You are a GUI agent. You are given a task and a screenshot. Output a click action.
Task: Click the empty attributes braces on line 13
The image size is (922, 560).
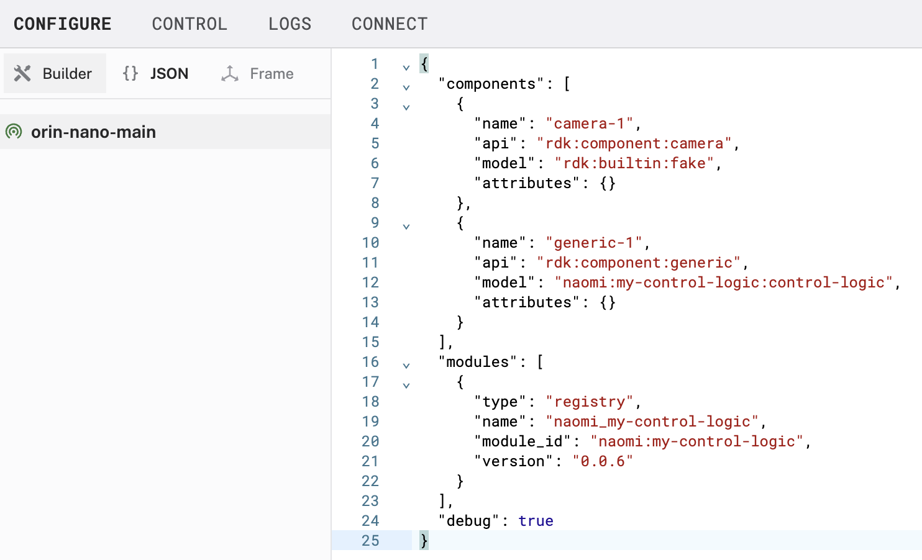click(x=608, y=302)
